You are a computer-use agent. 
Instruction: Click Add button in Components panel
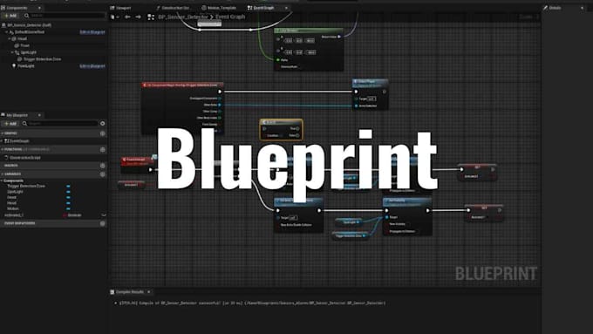coord(10,16)
